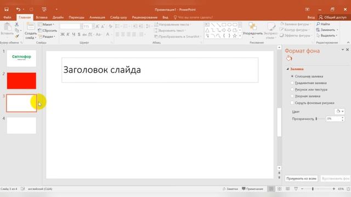Open the Layout (Макет) dropdown
The image size is (351, 197).
(46, 24)
